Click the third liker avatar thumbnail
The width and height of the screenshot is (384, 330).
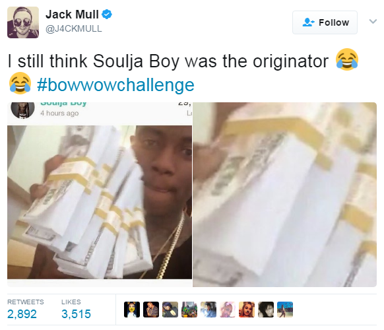[x=170, y=310]
